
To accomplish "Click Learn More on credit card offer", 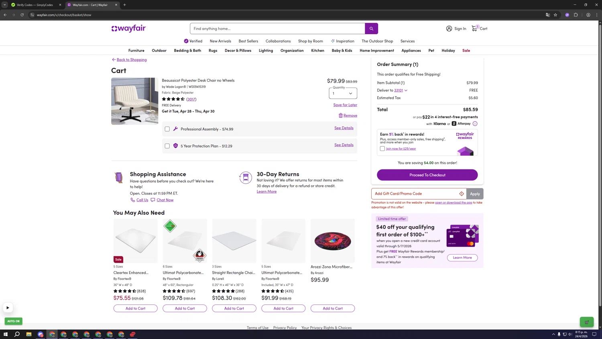I will [x=462, y=257].
